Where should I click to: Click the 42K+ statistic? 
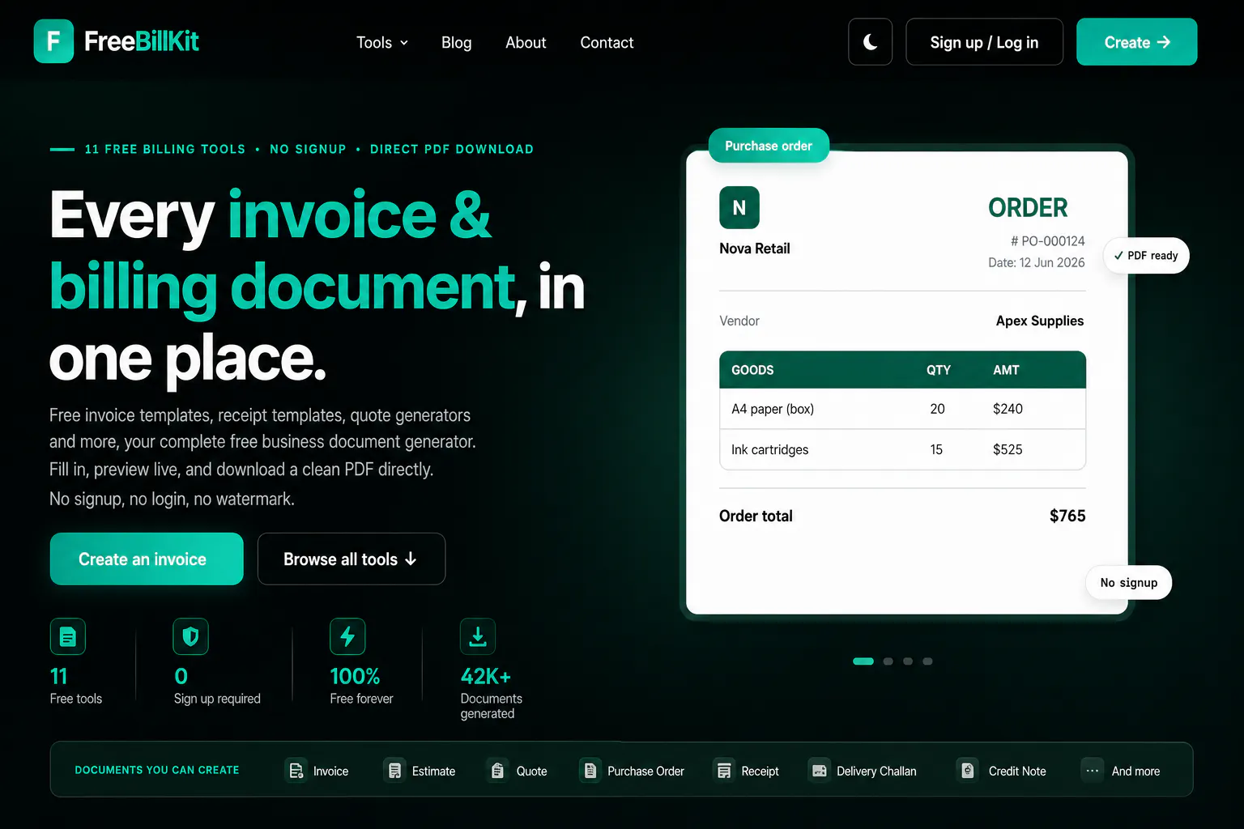click(x=486, y=676)
